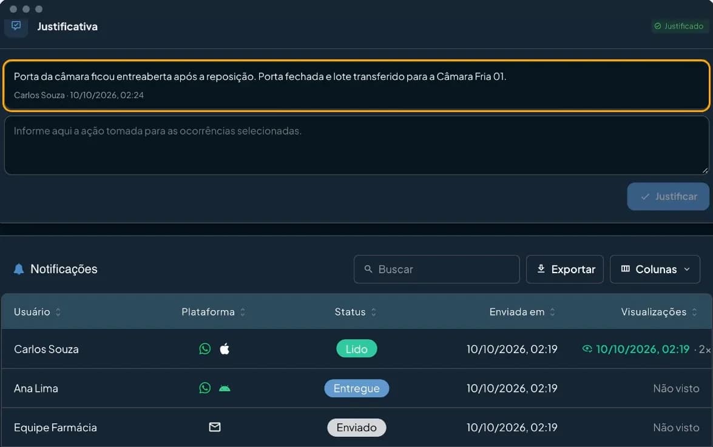Select the Equipe Farmácia user name
713x447 pixels.
click(x=55, y=428)
